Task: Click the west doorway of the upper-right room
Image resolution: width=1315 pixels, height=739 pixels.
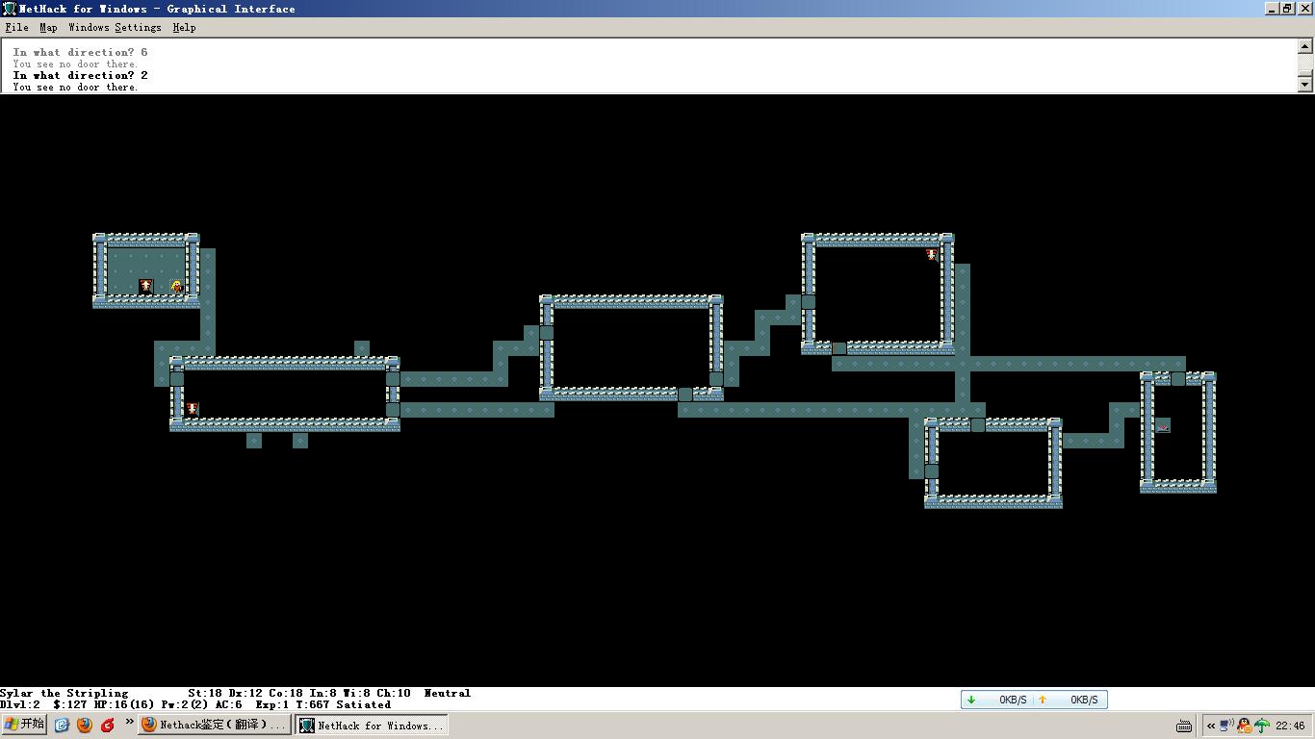Action: click(809, 302)
